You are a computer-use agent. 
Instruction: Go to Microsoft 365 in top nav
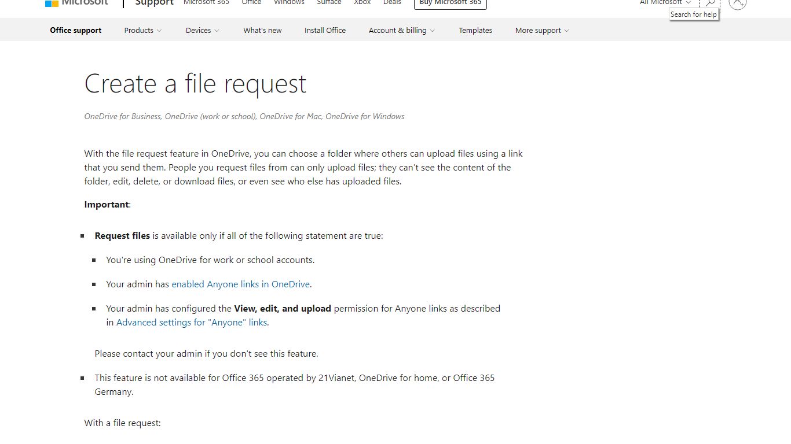(x=206, y=2)
